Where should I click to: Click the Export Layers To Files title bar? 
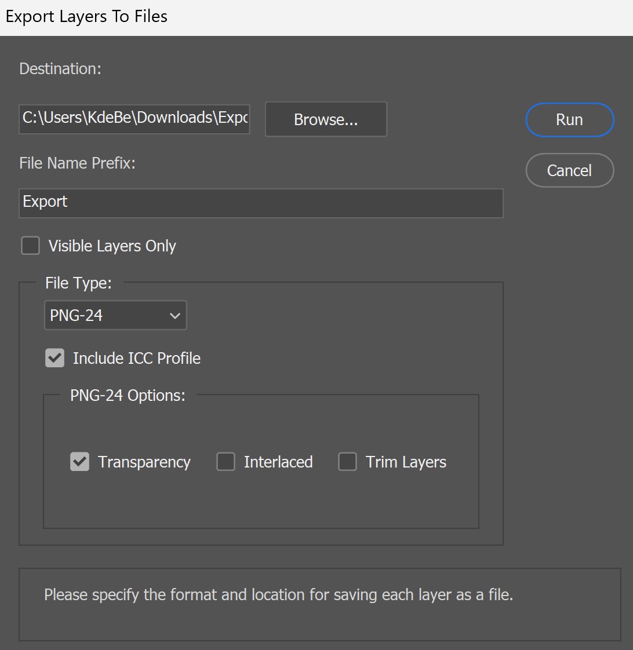tap(86, 16)
